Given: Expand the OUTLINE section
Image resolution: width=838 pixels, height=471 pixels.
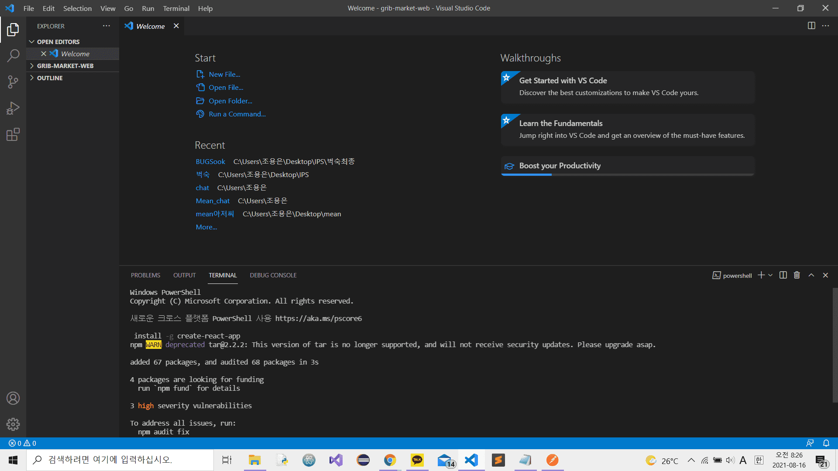Looking at the screenshot, I should pos(50,78).
